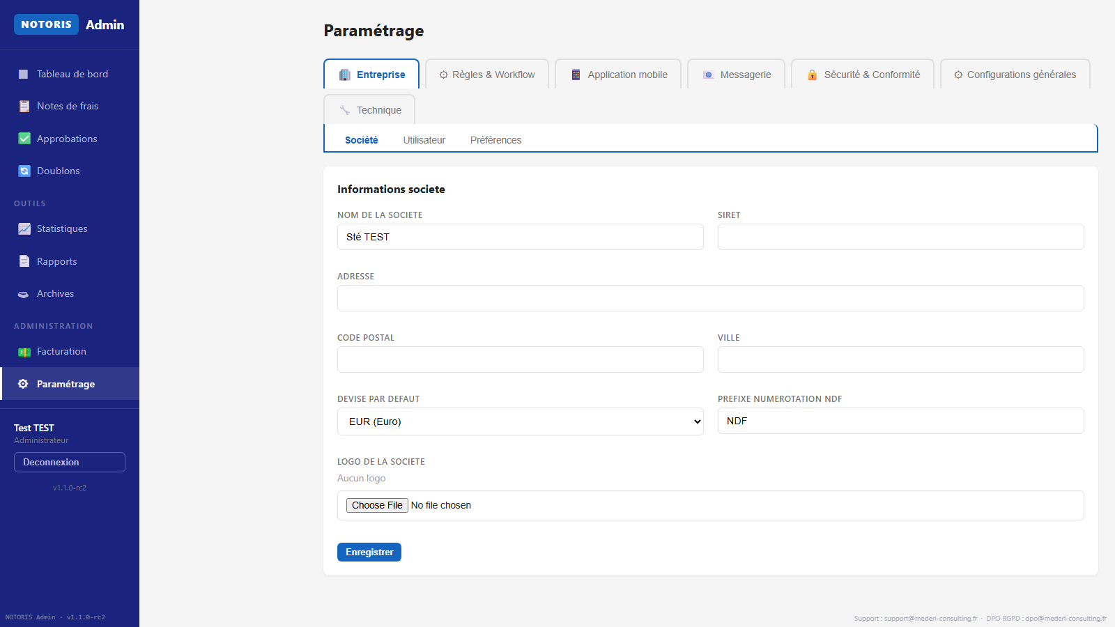Image resolution: width=1115 pixels, height=627 pixels.
Task: Click the Messagerie envelope icon
Action: tap(708, 75)
